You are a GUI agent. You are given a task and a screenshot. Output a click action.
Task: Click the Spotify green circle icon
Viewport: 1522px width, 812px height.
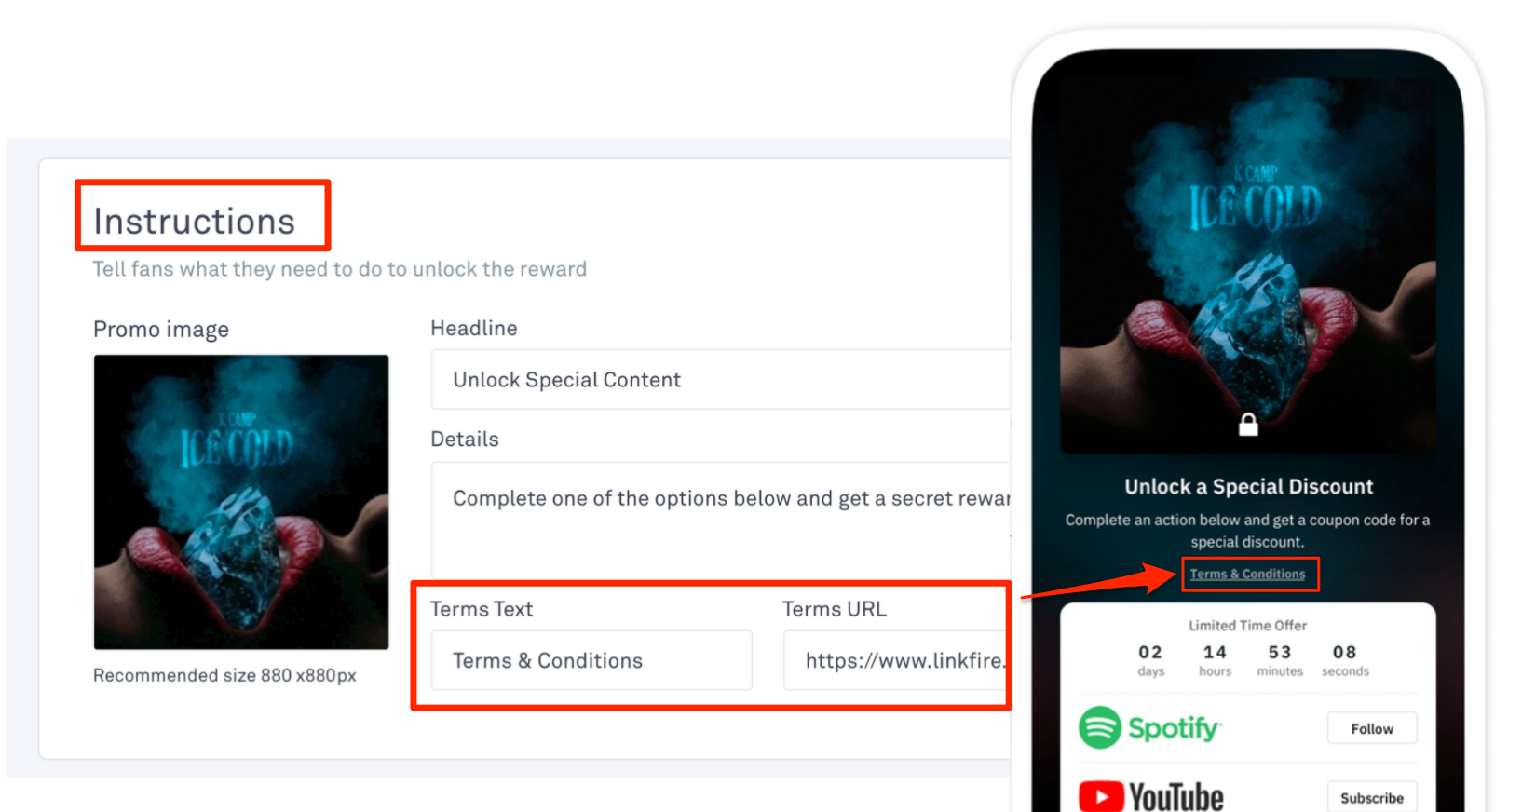tap(1100, 727)
